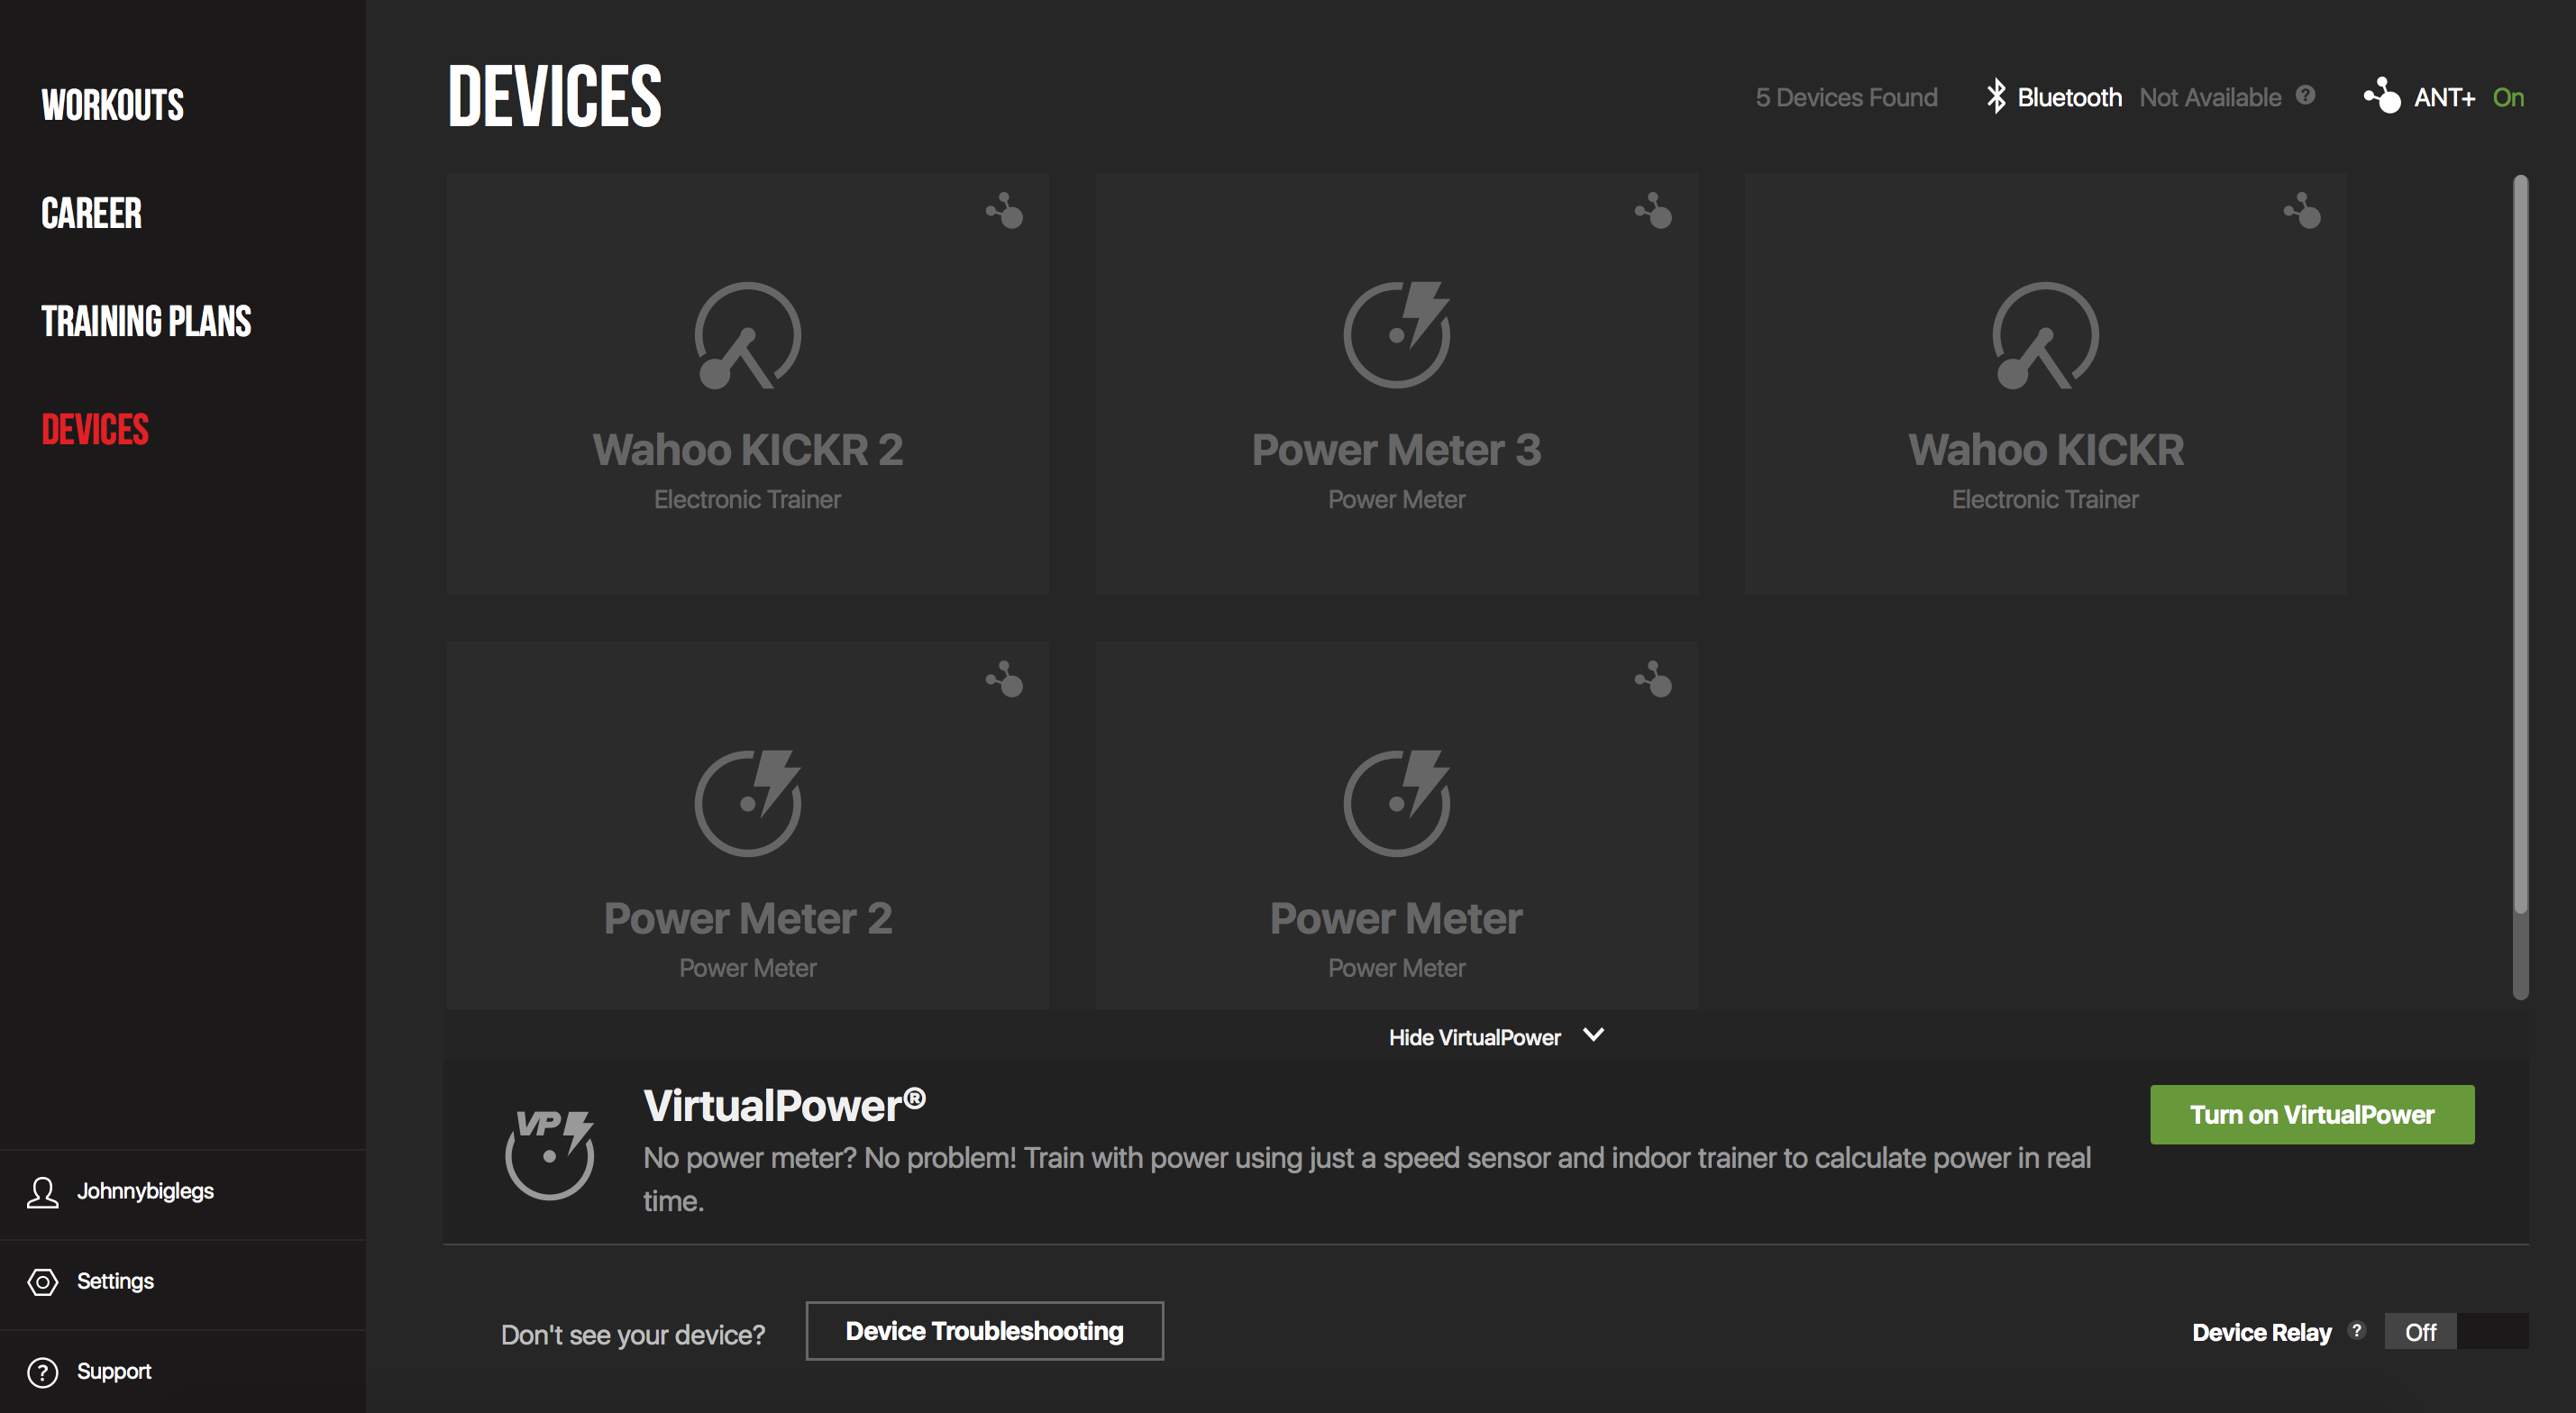
Task: Open Bluetooth Not Available help icon
Action: pyautogui.click(x=2305, y=95)
